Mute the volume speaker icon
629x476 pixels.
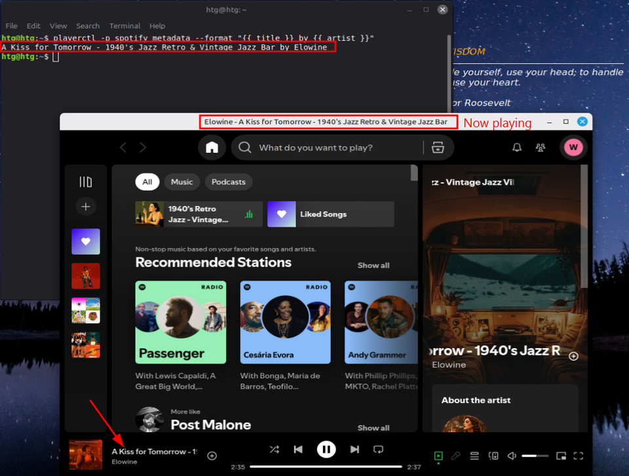[x=512, y=456]
